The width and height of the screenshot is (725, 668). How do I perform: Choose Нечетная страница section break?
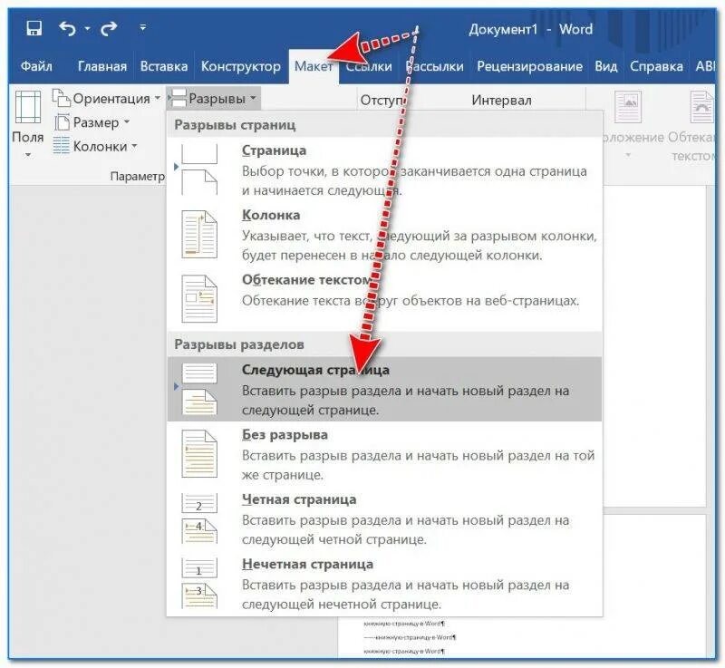[384, 584]
